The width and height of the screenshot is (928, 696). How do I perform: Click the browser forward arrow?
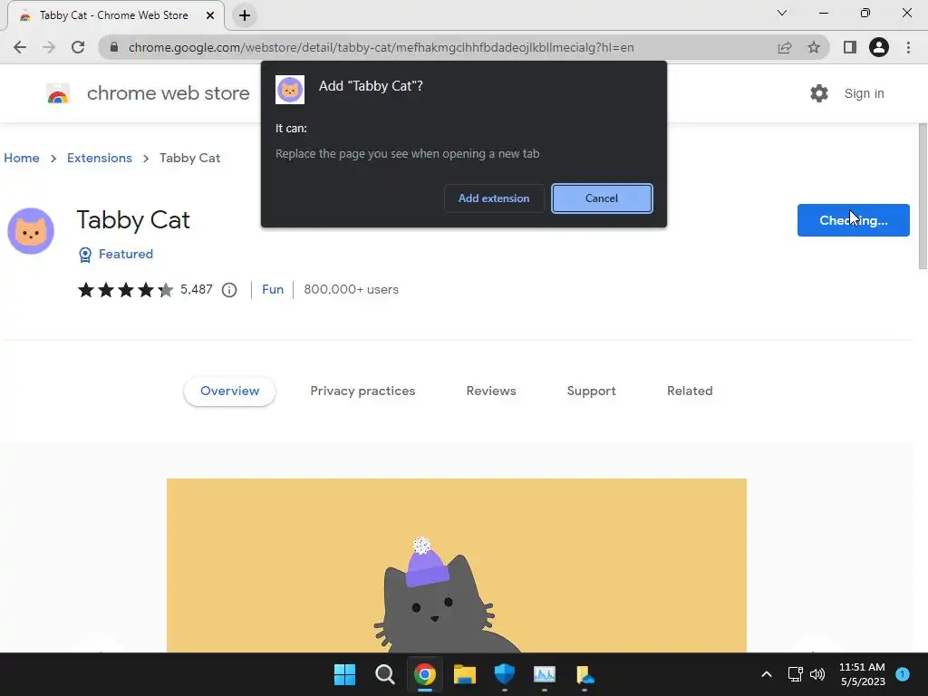click(x=49, y=47)
